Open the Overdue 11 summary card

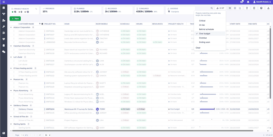pyautogui.click(x=180, y=10)
